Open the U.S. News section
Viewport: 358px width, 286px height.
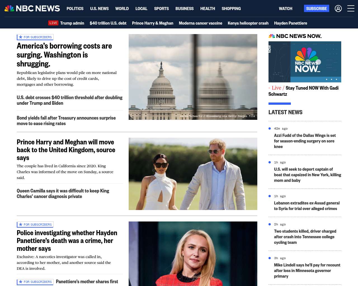click(x=99, y=9)
